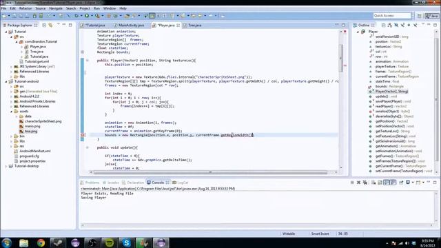Click Remove Launch icon in Console

pyautogui.click(x=358, y=183)
